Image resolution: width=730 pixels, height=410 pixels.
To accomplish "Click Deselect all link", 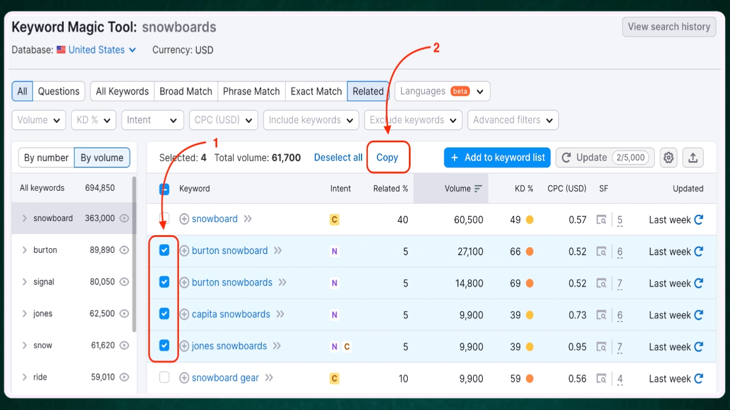I will pos(338,158).
